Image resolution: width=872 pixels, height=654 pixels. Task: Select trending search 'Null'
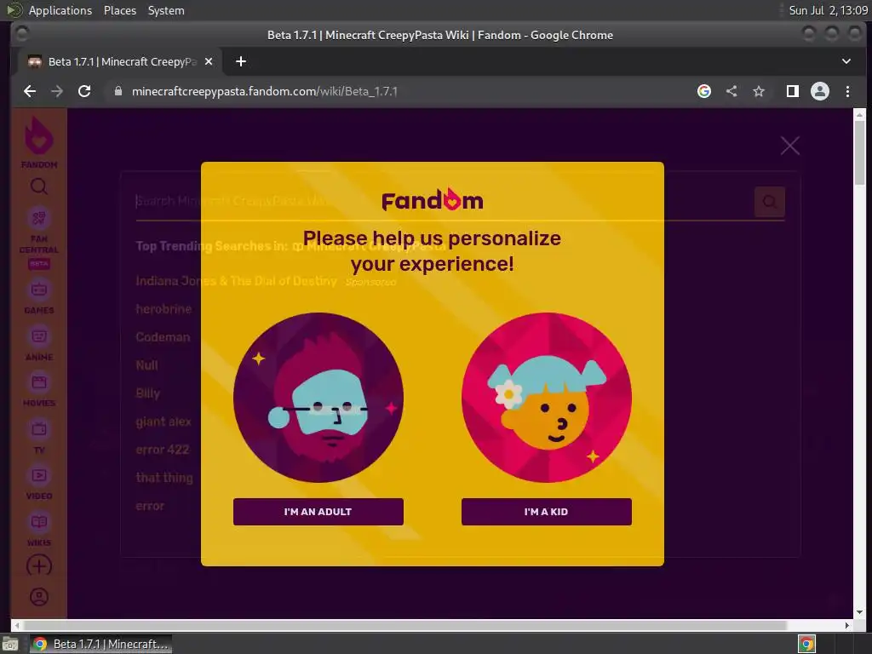(x=146, y=365)
